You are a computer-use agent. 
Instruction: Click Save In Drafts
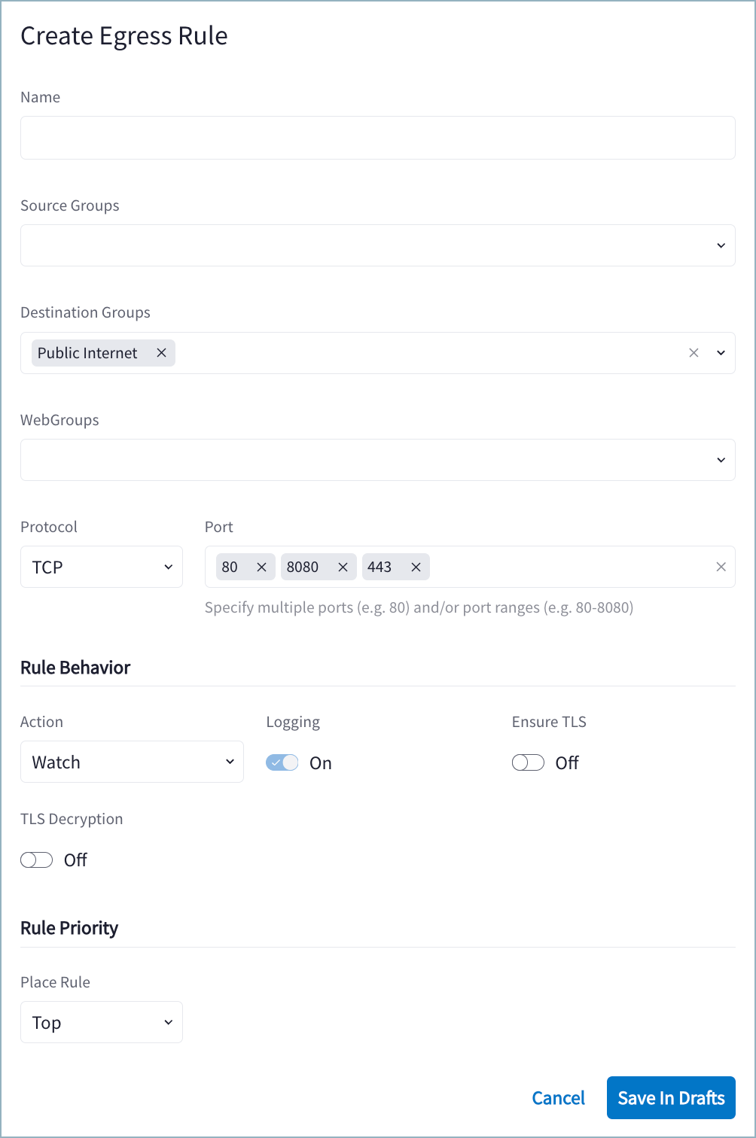pos(670,1097)
